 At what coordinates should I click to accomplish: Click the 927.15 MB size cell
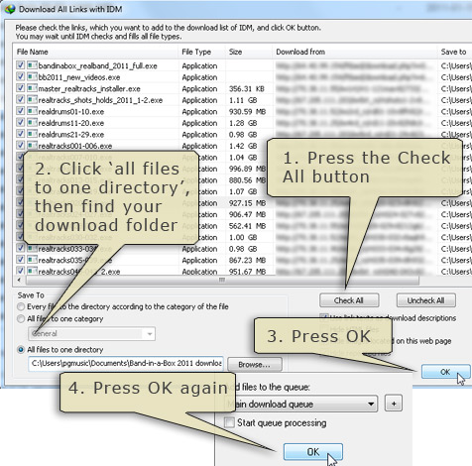[247, 203]
